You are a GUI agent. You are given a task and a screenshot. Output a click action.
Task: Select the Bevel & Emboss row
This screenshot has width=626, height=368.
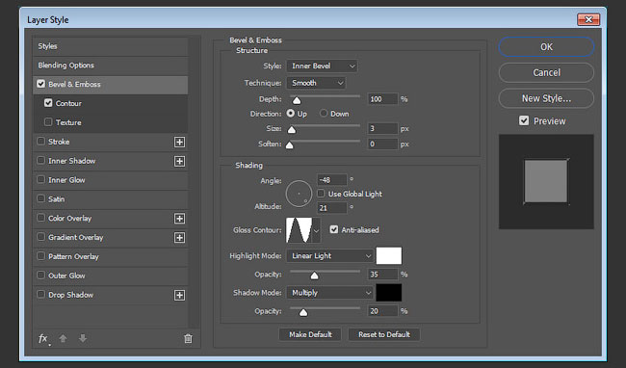coord(110,84)
